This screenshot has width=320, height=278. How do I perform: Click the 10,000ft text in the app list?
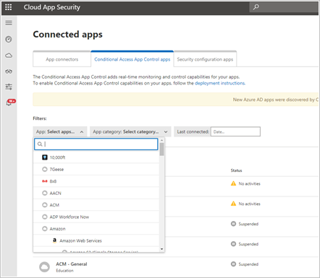point(57,157)
